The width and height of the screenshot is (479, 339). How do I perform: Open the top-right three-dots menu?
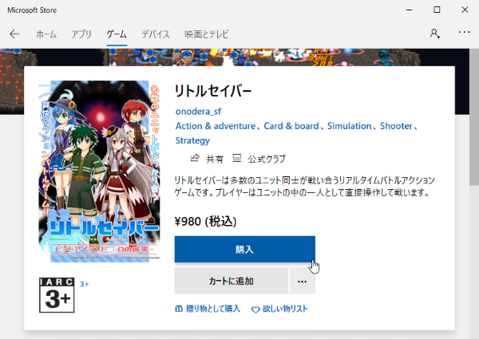pos(464,32)
